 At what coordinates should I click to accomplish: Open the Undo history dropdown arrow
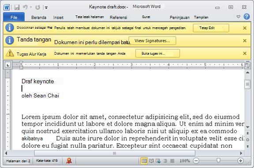pyautogui.click(x=31, y=7)
